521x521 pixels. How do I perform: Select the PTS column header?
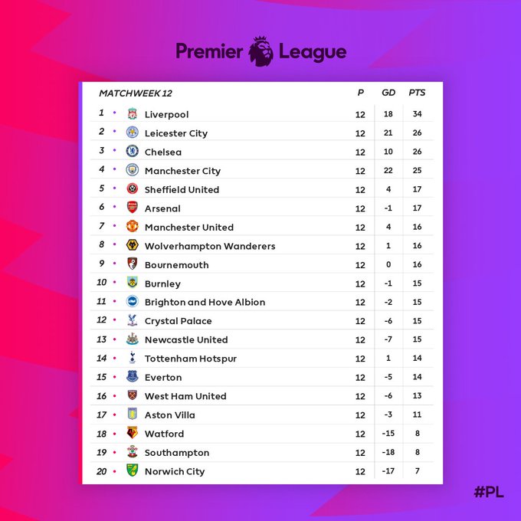pos(417,93)
